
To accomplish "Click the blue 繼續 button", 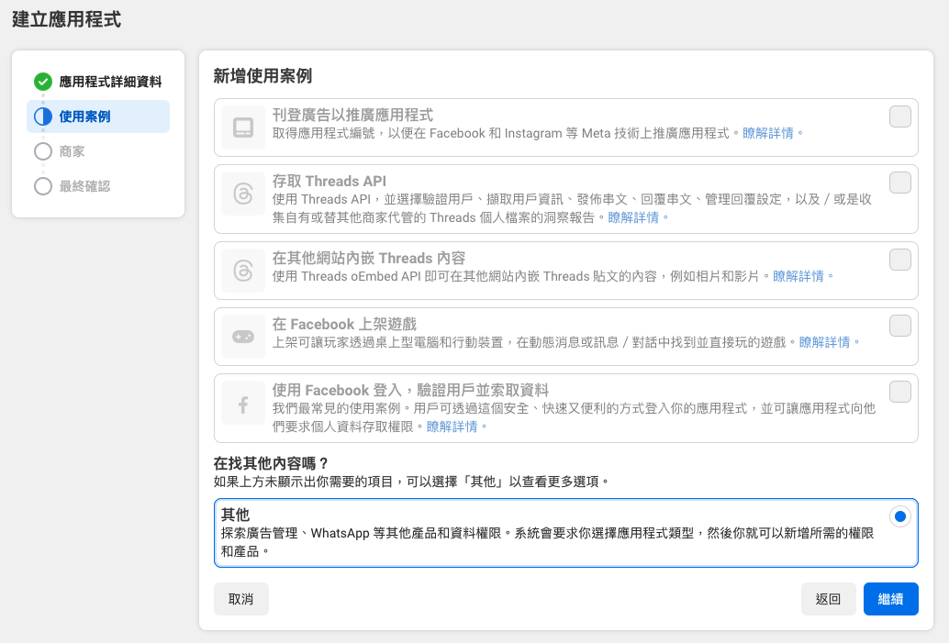I will click(890, 598).
